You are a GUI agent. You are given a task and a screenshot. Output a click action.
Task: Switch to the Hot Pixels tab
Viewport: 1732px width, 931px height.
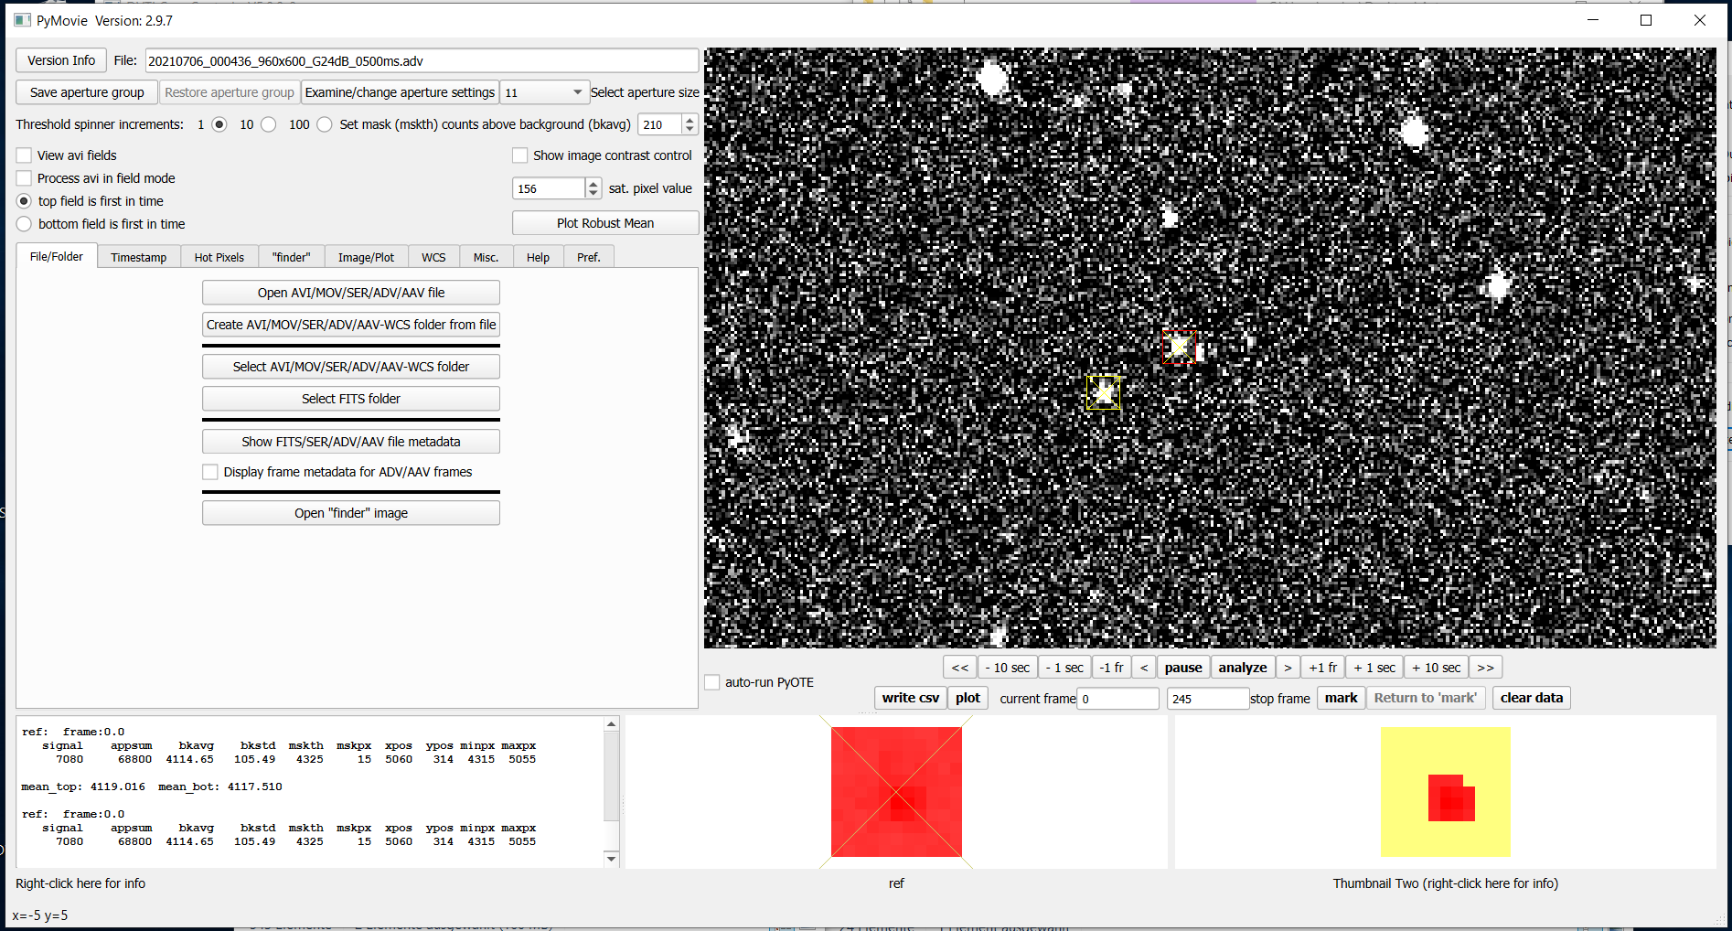pos(219,258)
